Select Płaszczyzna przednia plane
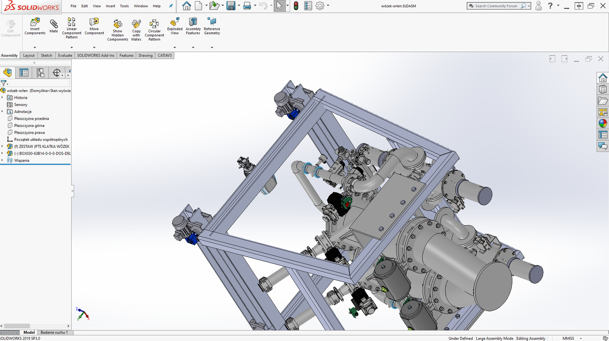Image resolution: width=609 pixels, height=341 pixels. click(x=32, y=118)
